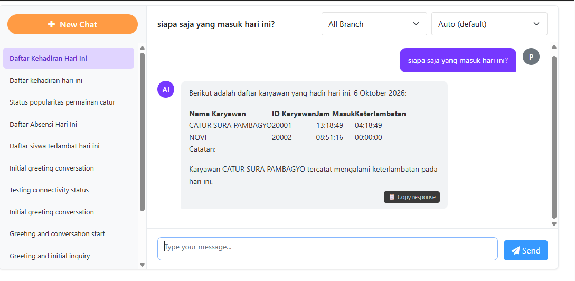Click the Keterlambatan column header
The image size is (575, 281).
pos(380,114)
